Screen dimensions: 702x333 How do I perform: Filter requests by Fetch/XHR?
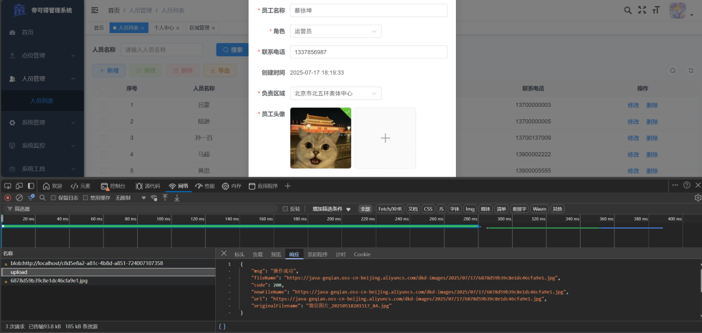(388, 209)
